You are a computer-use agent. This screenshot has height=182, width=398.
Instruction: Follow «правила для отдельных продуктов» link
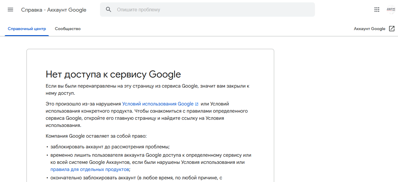pyautogui.click(x=90, y=169)
